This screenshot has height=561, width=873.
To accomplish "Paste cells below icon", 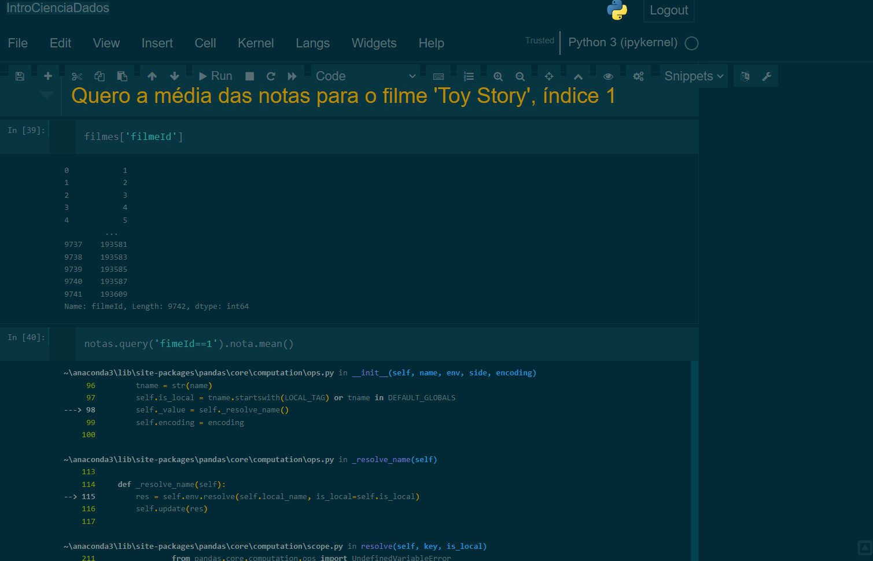I will (122, 76).
